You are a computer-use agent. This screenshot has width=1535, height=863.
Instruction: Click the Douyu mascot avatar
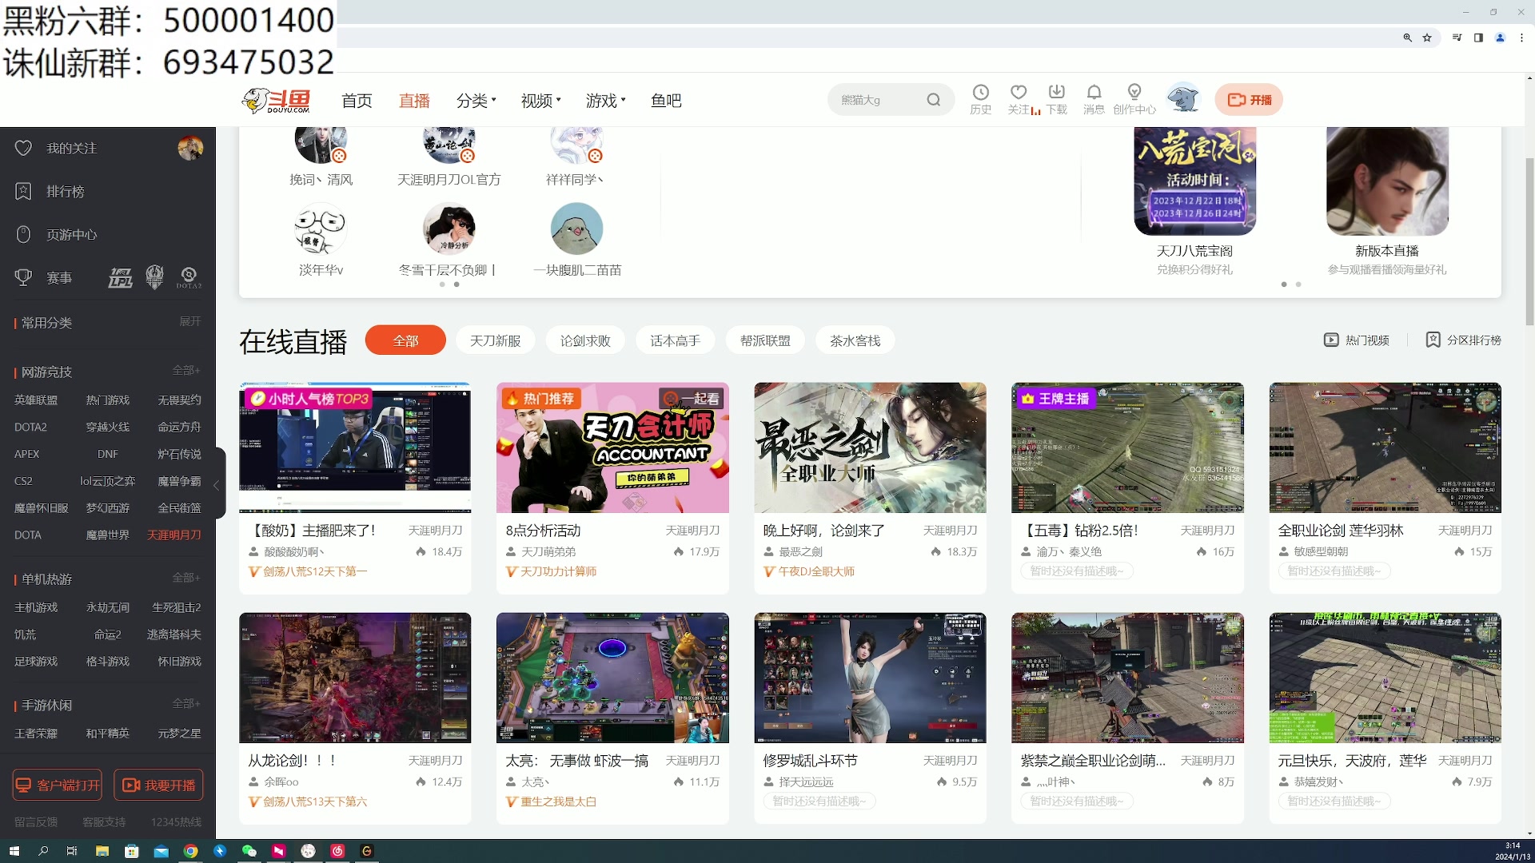coord(1183,97)
